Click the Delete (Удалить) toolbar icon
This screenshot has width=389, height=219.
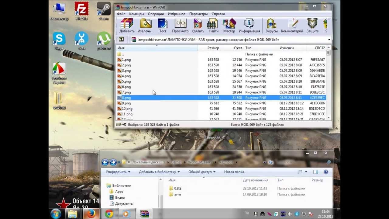(x=198, y=26)
